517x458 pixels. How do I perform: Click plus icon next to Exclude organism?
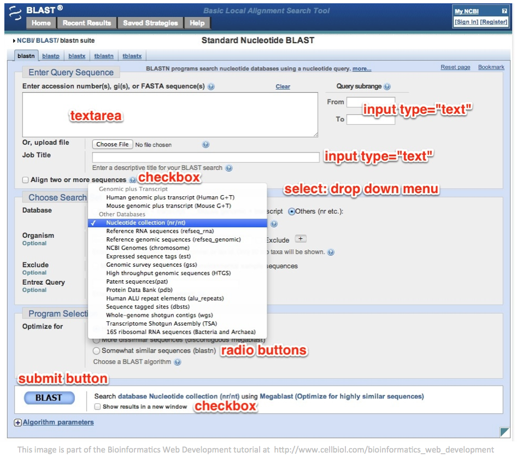click(301, 239)
